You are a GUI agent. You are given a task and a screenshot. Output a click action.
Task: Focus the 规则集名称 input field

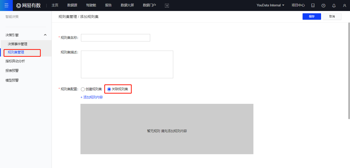[x=116, y=38]
